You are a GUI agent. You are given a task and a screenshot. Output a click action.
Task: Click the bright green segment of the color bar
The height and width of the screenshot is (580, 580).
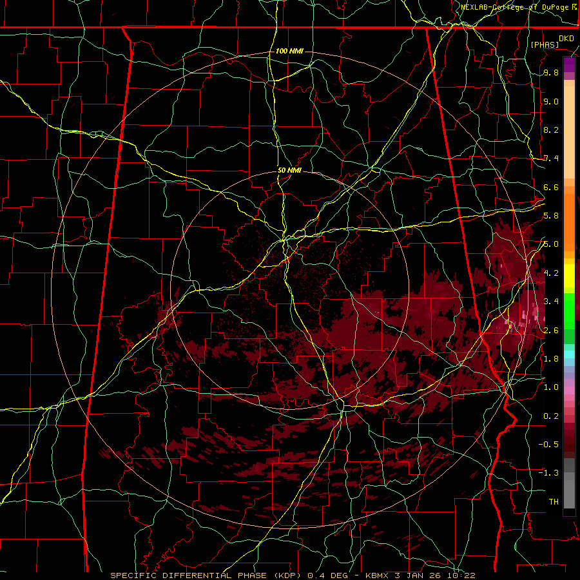pos(569,312)
